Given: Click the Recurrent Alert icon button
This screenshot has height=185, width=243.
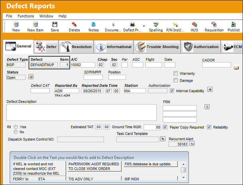Looking at the screenshot, I should (x=192, y=144).
